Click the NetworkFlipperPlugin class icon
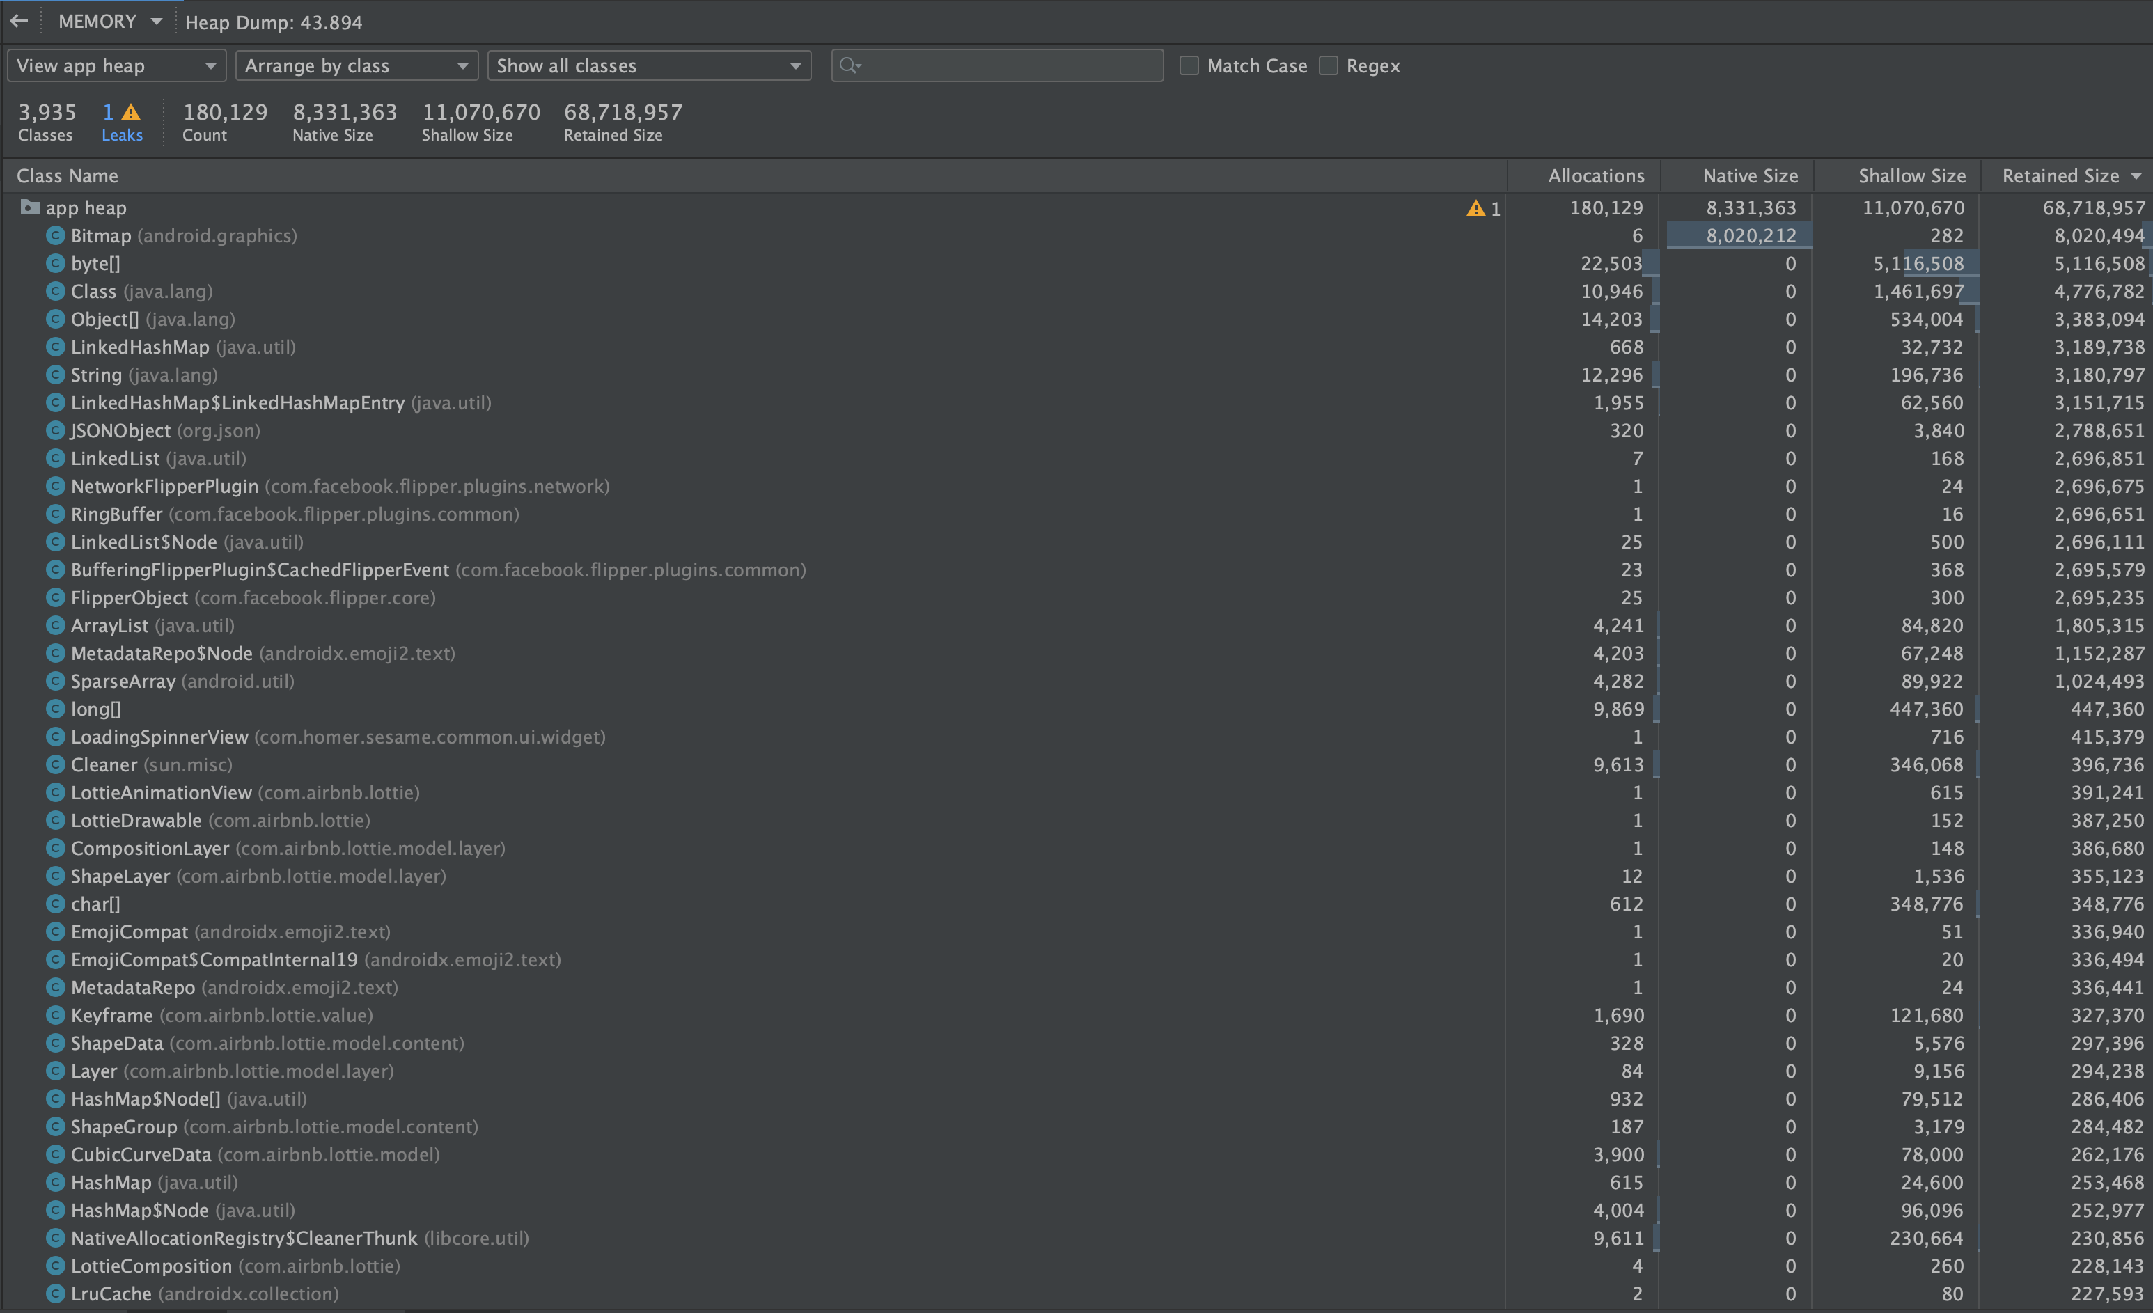2153x1313 pixels. coord(55,487)
